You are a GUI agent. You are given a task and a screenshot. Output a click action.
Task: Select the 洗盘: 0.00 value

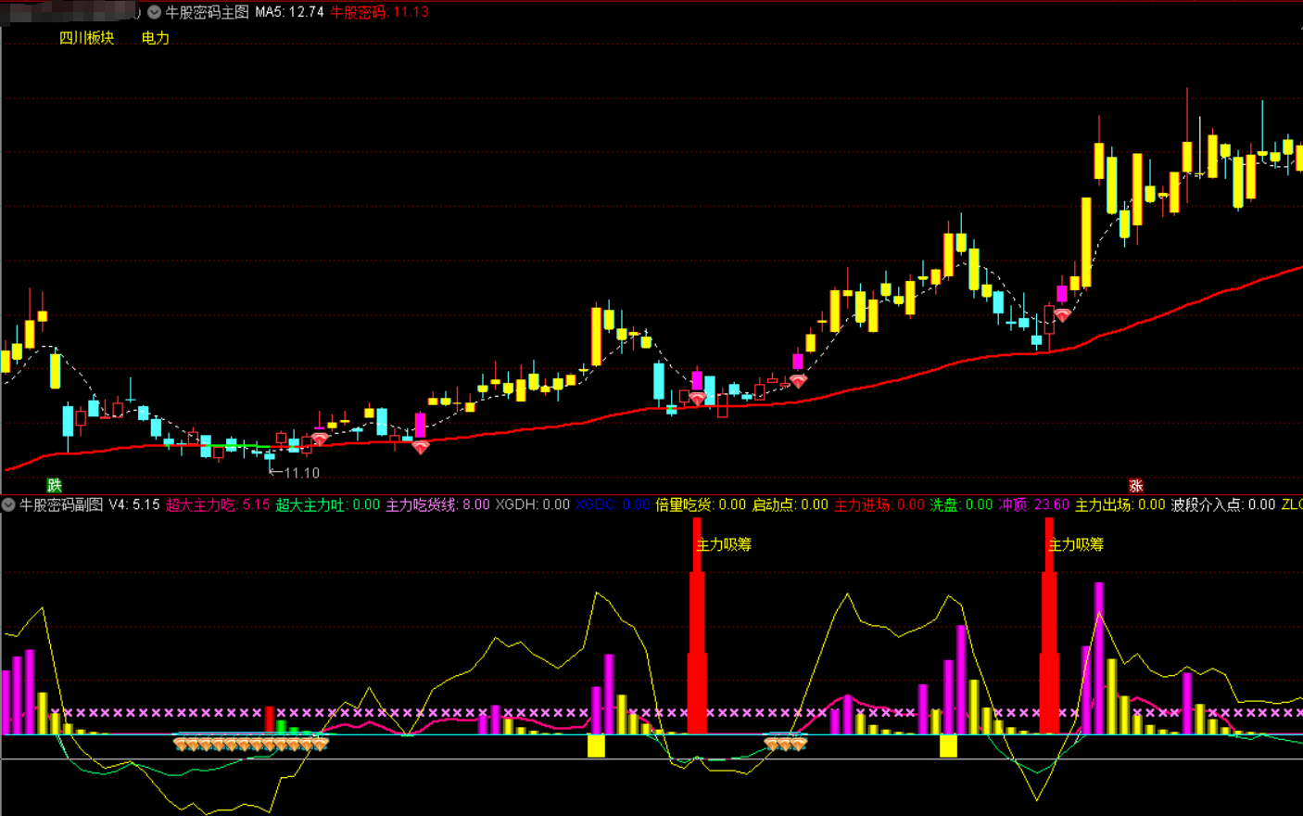(961, 504)
